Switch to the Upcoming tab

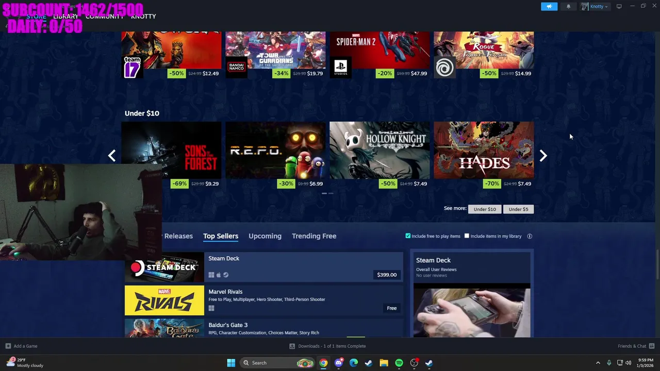(x=265, y=236)
